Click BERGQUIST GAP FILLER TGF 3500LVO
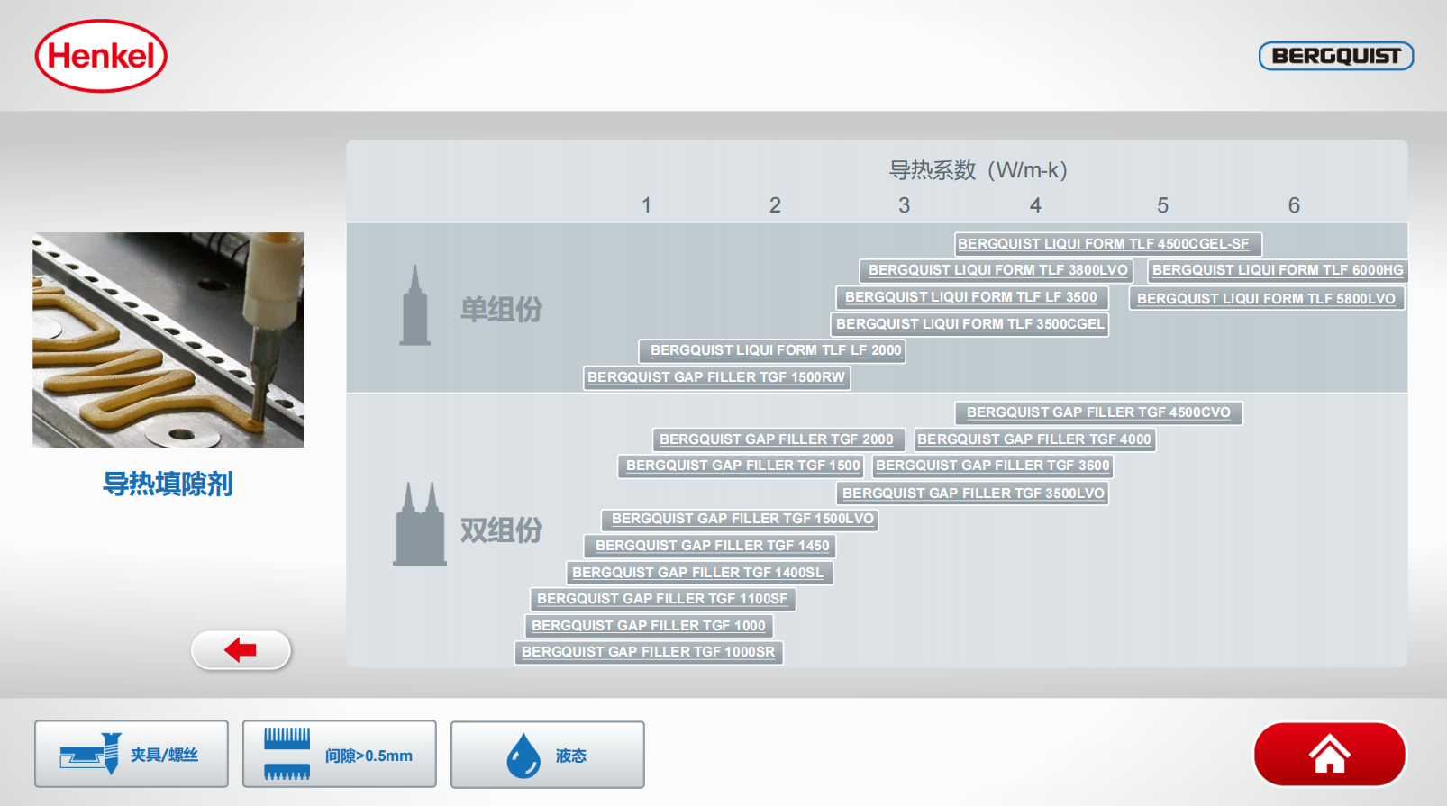1447x806 pixels. pyautogui.click(x=973, y=494)
